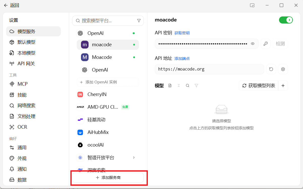The image size is (303, 189).
Task: Click 获取模型列表 to fetch models
Action: tap(259, 86)
